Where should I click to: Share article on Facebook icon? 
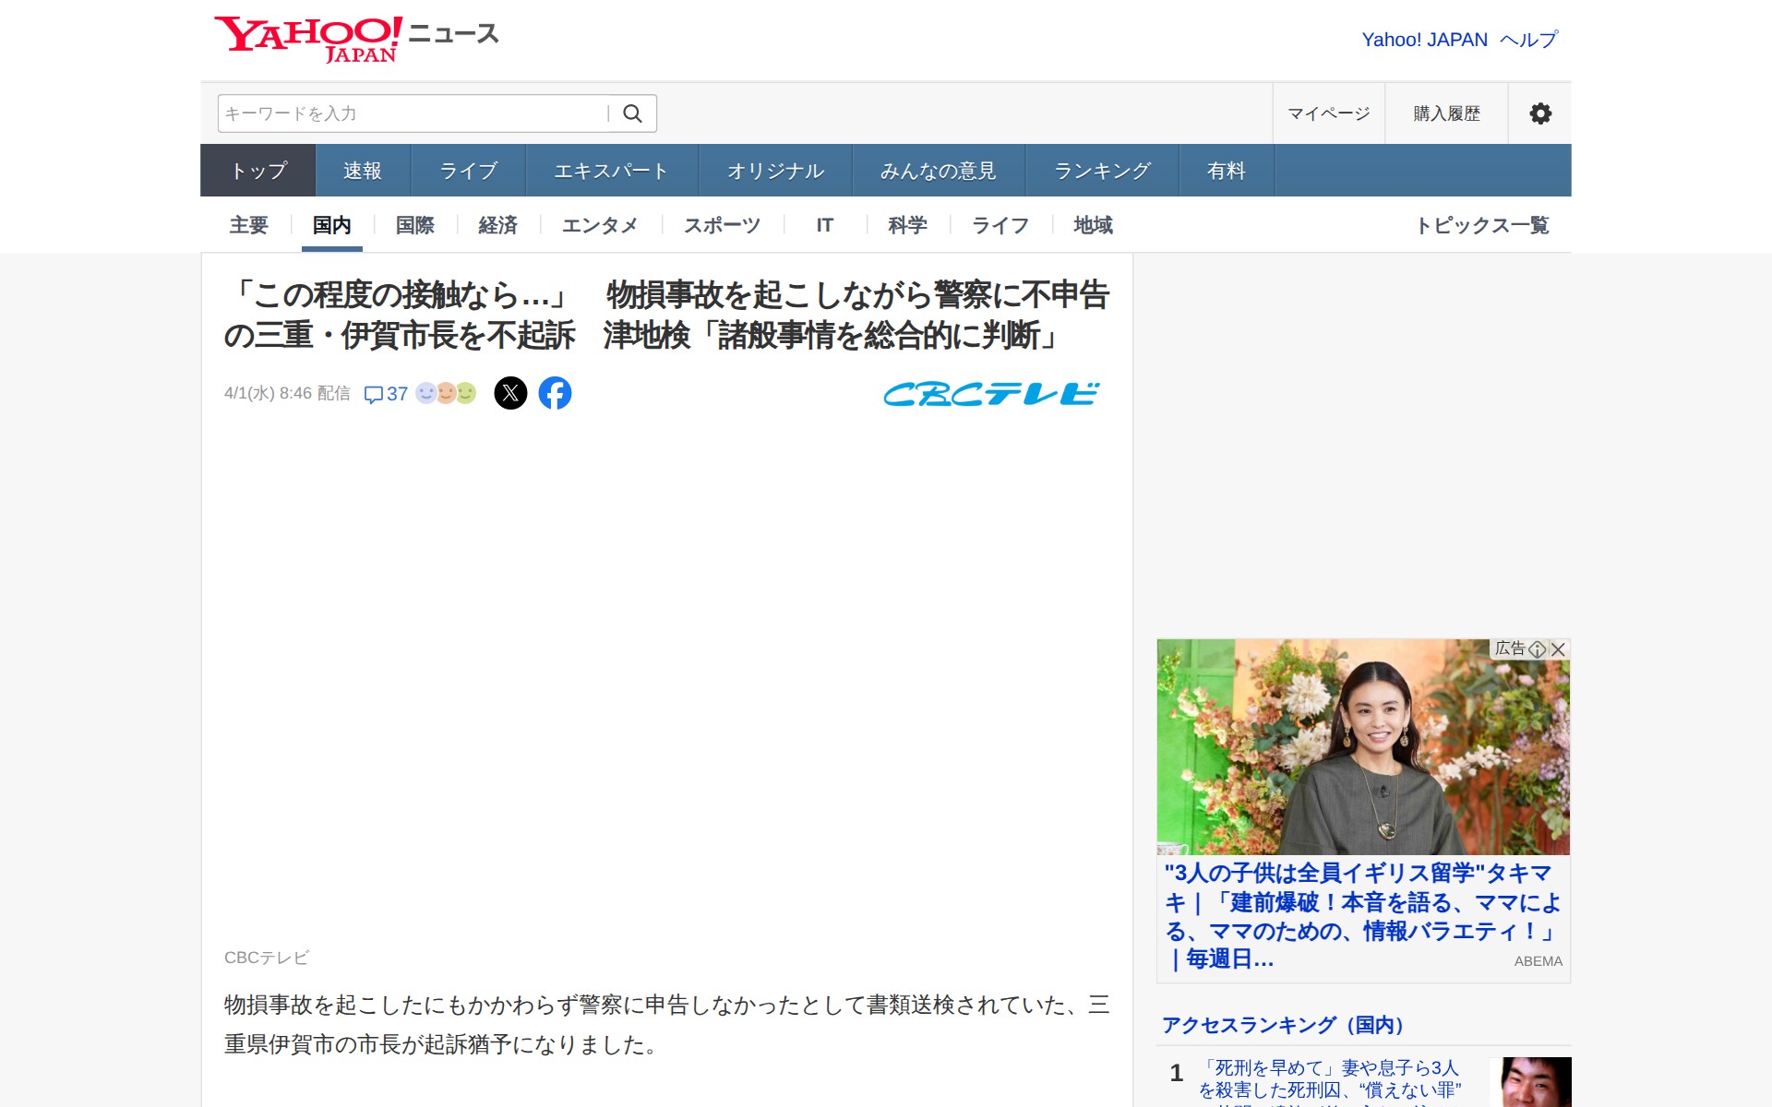(555, 393)
